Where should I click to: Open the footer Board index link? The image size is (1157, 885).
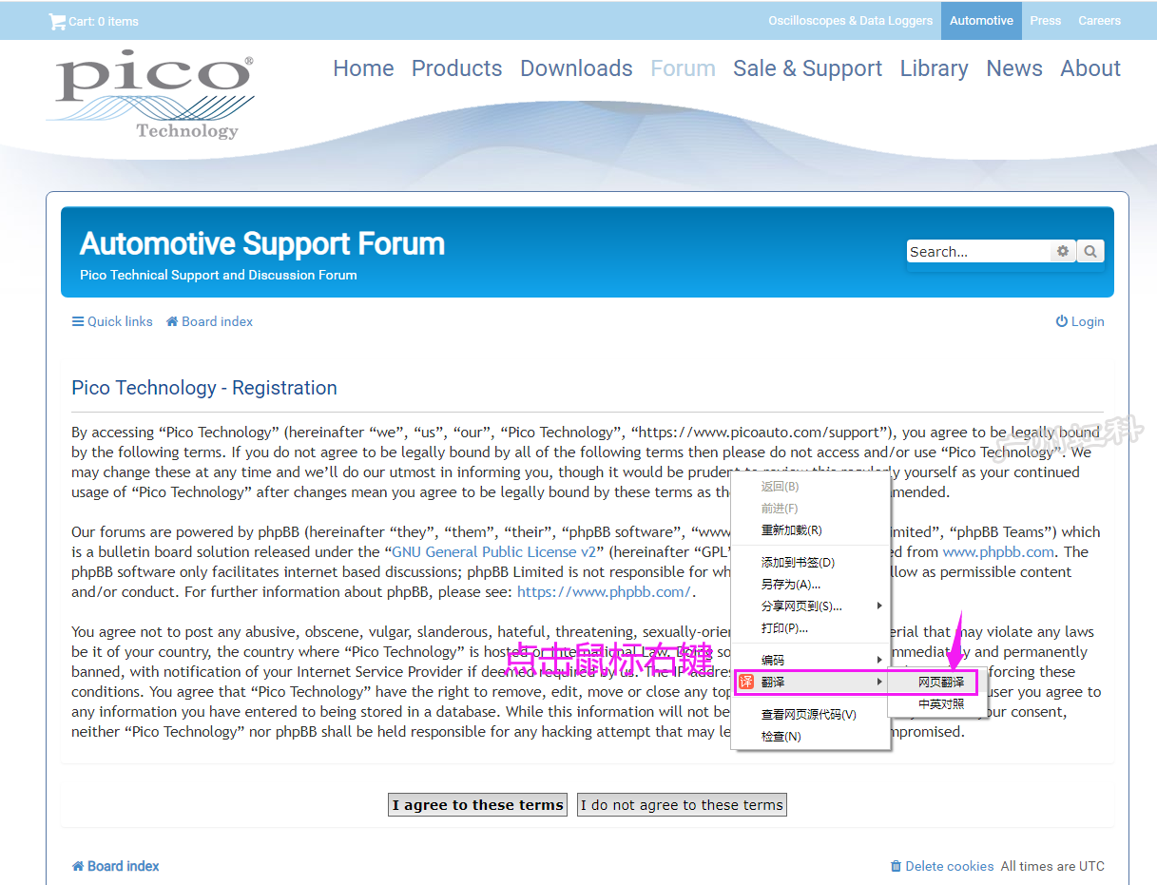(x=115, y=866)
